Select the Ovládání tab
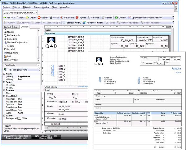Screen dimensions: 186x150 [x=24, y=27]
